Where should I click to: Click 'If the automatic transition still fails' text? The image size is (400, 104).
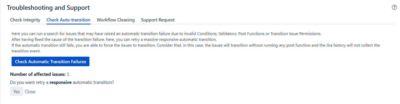click(x=43, y=45)
